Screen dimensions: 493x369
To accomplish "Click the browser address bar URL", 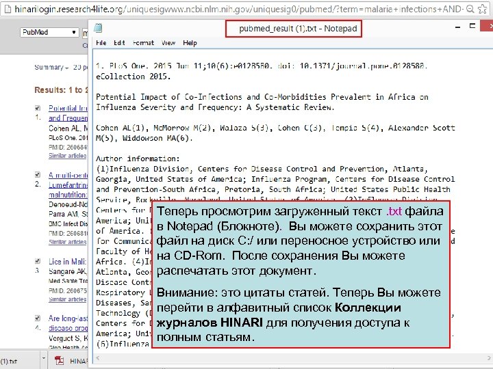I will (238, 9).
